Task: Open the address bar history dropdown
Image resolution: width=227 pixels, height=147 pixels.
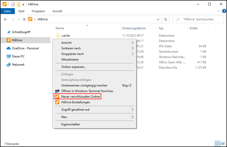Action: [158, 19]
